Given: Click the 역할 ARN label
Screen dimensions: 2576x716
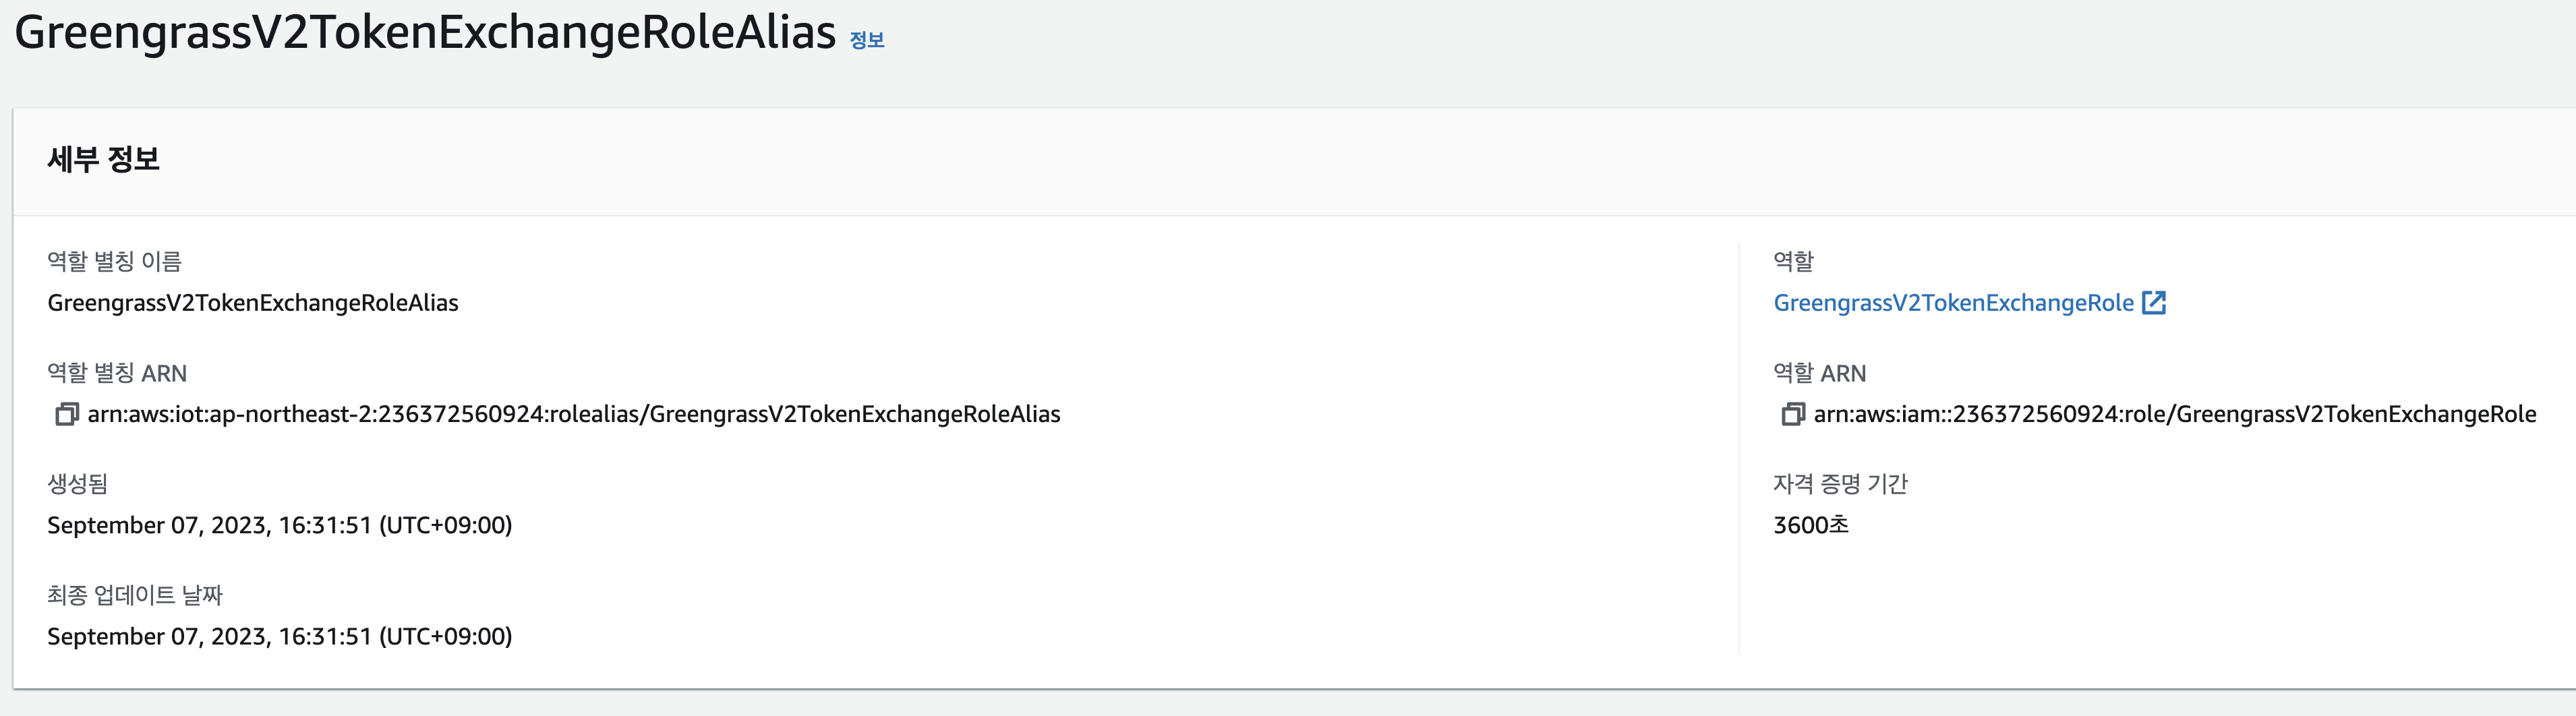Looking at the screenshot, I should coord(1820,373).
